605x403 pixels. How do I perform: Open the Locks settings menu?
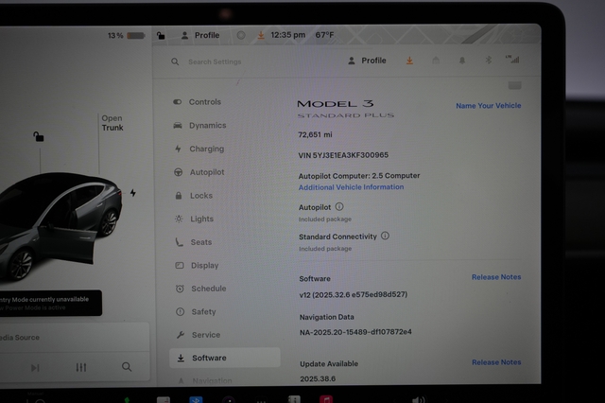coord(194,196)
